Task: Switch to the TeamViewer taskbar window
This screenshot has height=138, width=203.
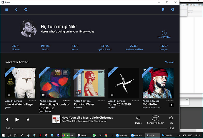Action: pos(122,135)
